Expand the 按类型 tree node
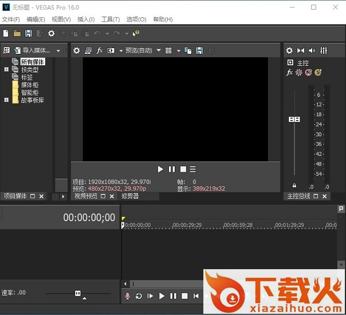The width and height of the screenshot is (346, 315). click(7, 69)
